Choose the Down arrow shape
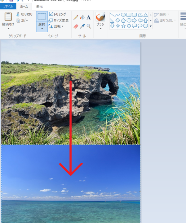This screenshot has height=223, width=186. [112, 26]
